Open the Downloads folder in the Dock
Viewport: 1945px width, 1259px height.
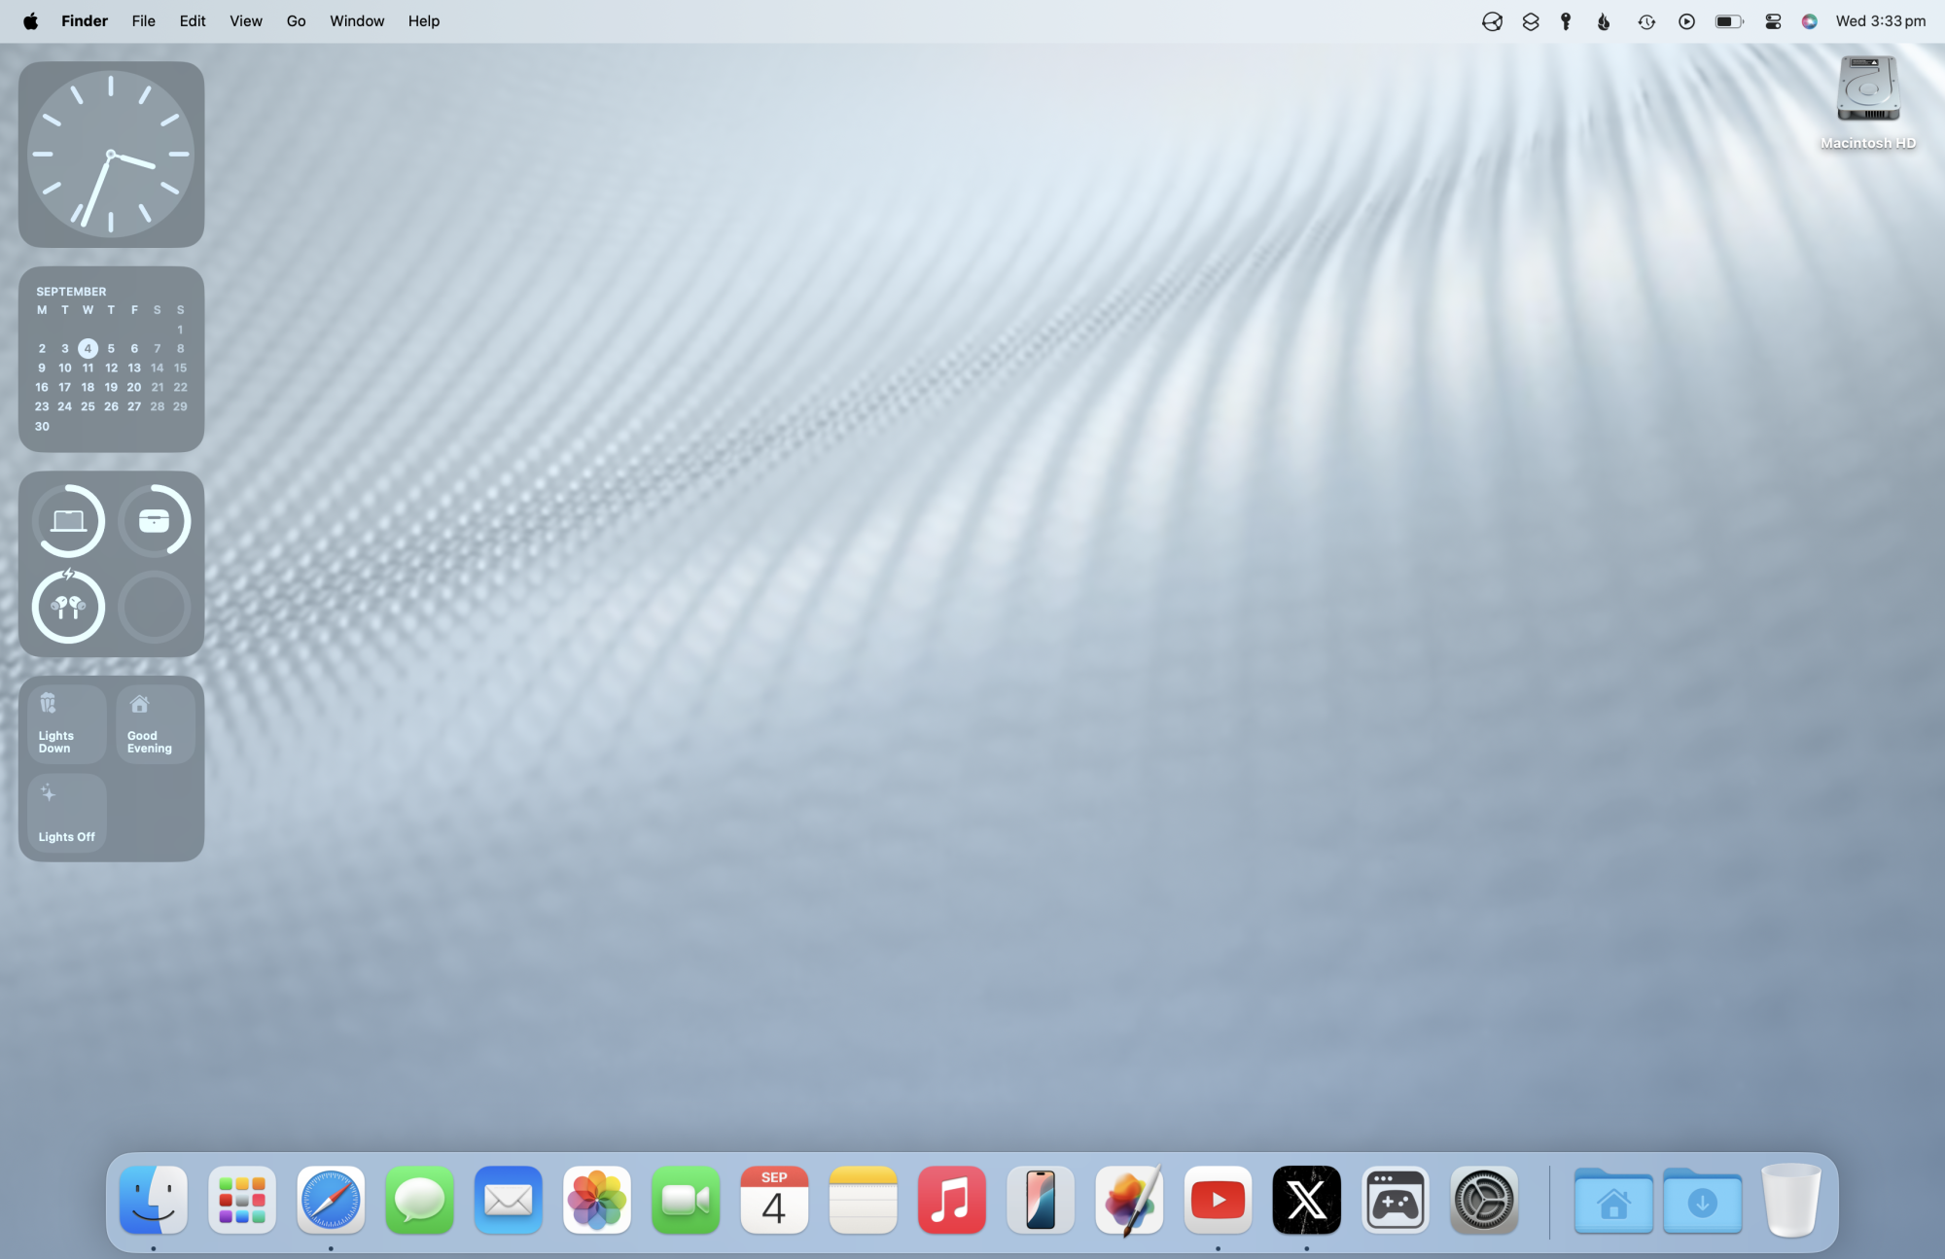pos(1702,1200)
